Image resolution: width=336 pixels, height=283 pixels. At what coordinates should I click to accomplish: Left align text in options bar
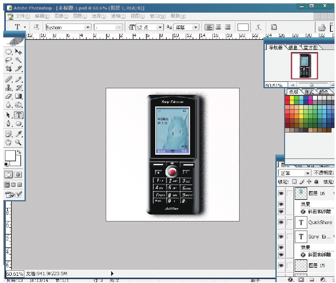point(209,27)
